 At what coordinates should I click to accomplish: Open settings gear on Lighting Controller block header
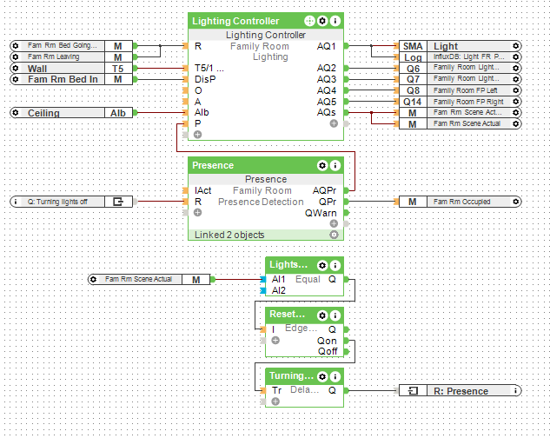pyautogui.click(x=323, y=20)
